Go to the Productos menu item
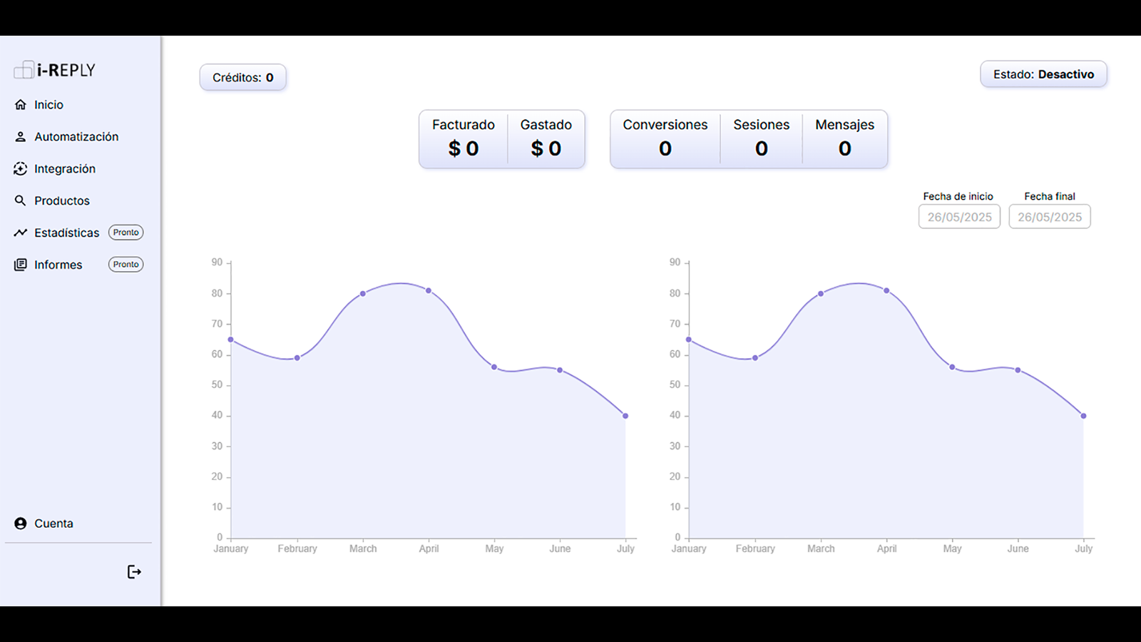The width and height of the screenshot is (1141, 642). (62, 201)
